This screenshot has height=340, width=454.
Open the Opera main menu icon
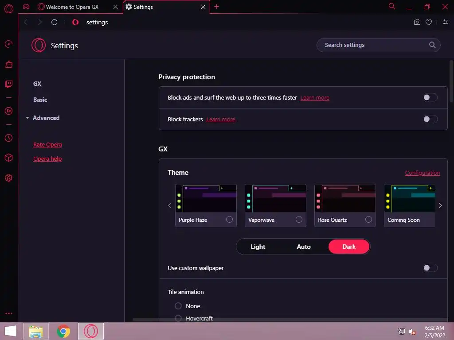pyautogui.click(x=9, y=8)
